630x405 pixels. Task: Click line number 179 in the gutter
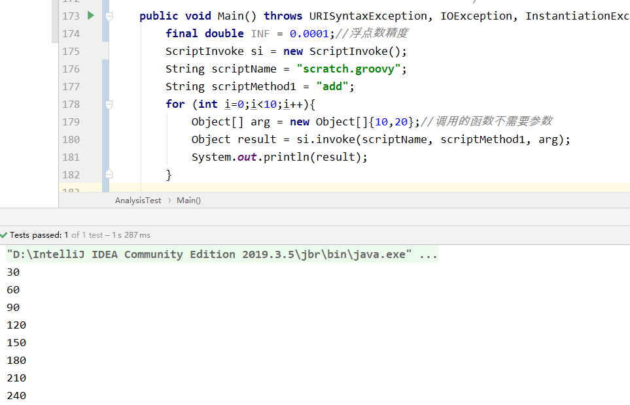pos(71,122)
